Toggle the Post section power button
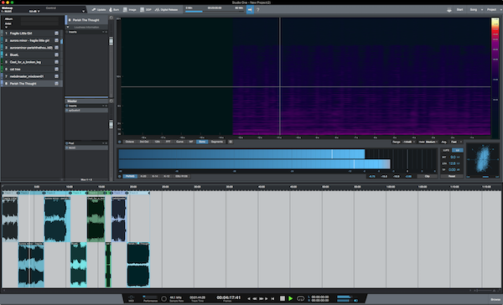The width and height of the screenshot is (503, 305). tap(67, 143)
